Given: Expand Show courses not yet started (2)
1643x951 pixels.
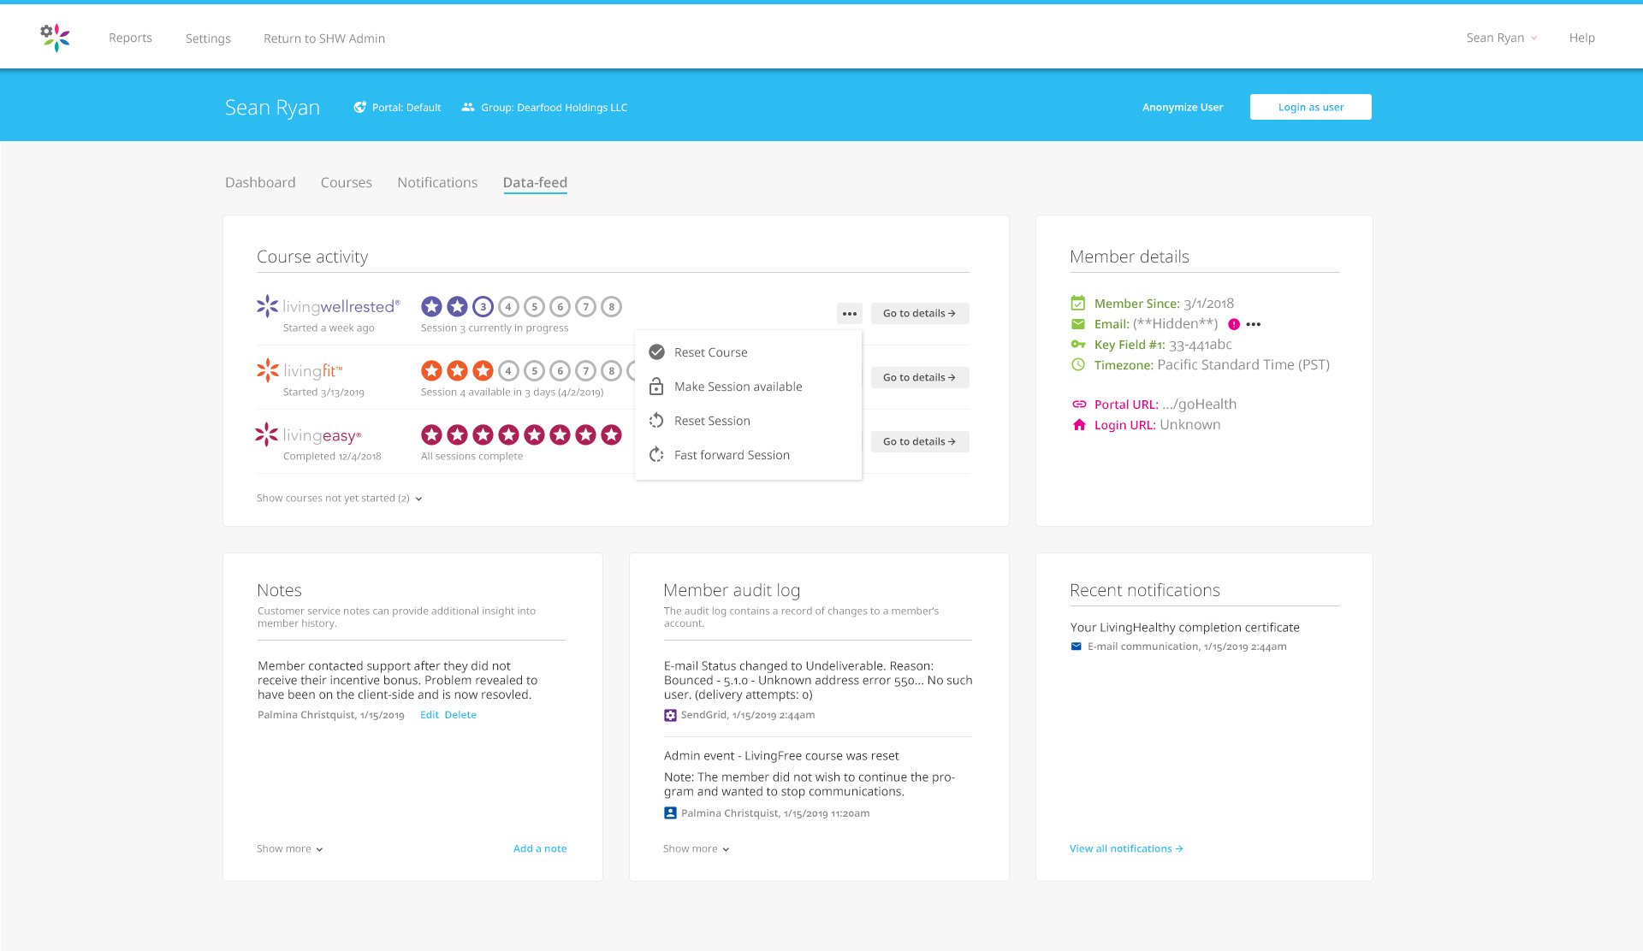Looking at the screenshot, I should [x=339, y=498].
